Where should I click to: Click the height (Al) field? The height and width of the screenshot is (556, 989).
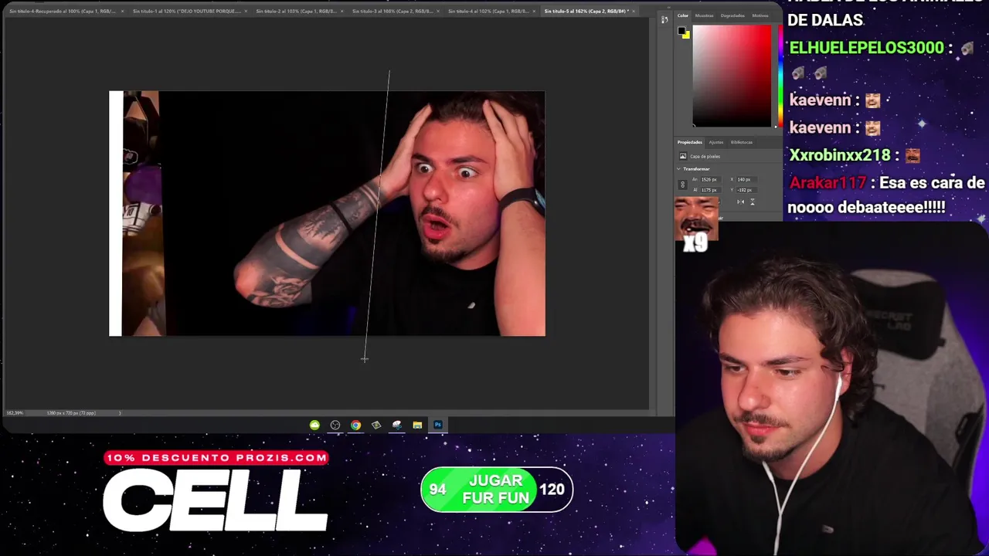point(711,190)
